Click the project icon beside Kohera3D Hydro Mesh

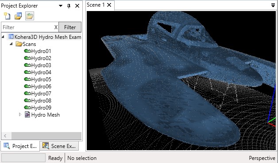point(11,37)
